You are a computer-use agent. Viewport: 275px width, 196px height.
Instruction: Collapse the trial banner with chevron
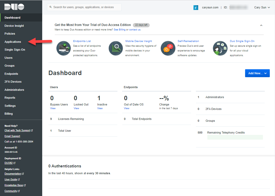261,25
